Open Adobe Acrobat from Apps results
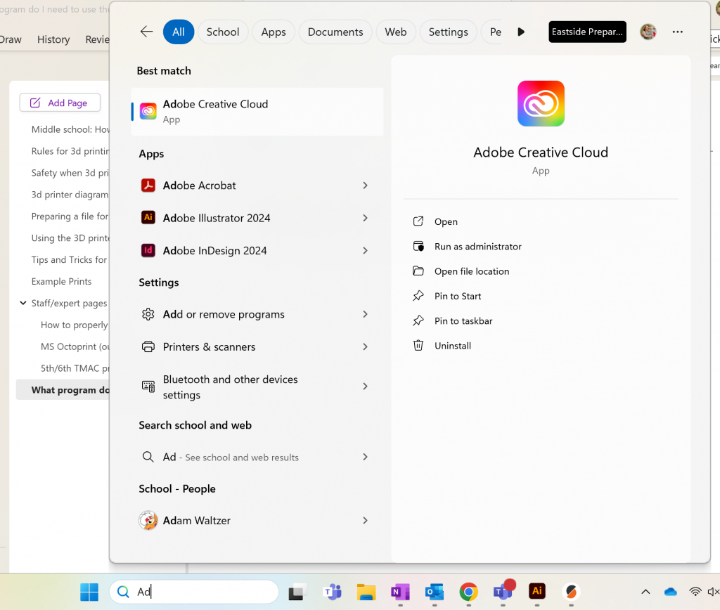Viewport: 720px width, 610px height. 200,186
